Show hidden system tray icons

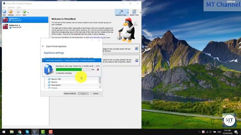click(x=199, y=132)
